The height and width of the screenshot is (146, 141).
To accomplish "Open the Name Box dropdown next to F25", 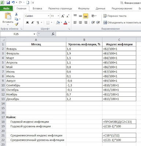I will [x=34, y=34].
